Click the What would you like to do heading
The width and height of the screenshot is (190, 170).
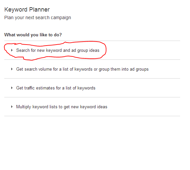pos(33,35)
